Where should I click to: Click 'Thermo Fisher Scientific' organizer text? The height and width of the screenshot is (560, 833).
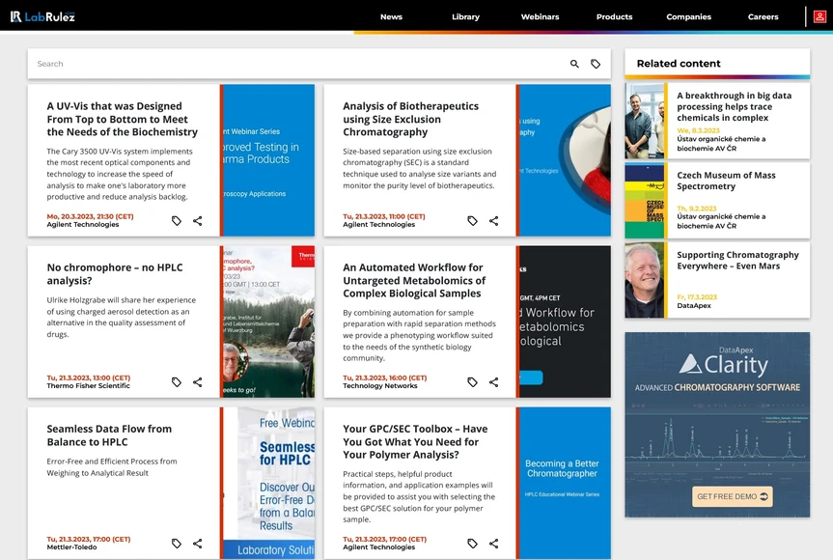88,386
